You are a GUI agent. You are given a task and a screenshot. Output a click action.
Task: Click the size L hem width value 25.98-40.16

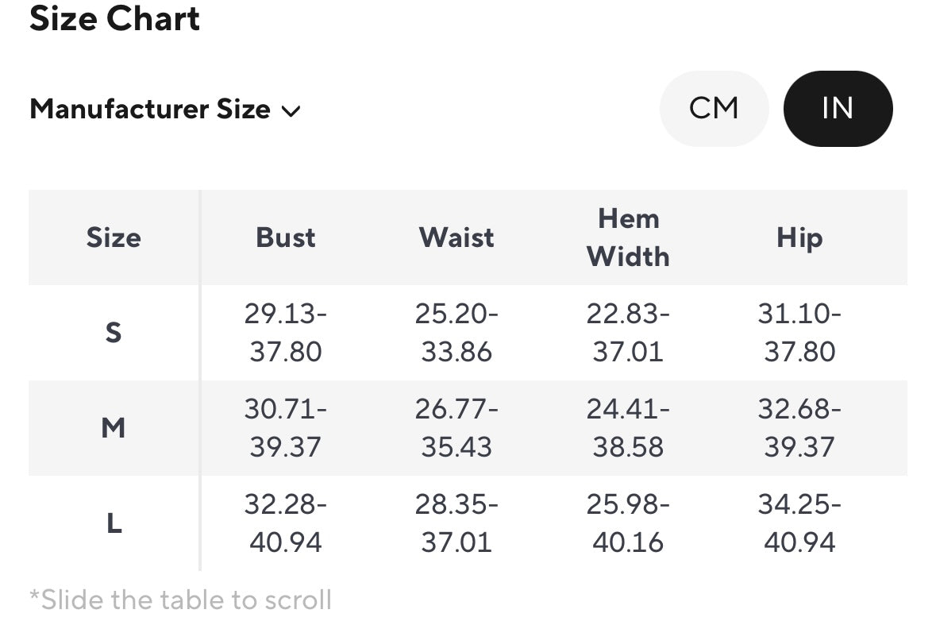628,523
